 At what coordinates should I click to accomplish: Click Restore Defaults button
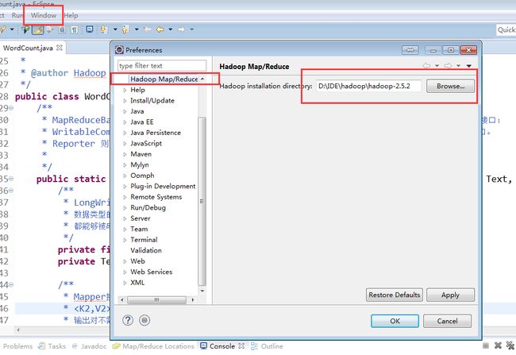[x=395, y=295]
